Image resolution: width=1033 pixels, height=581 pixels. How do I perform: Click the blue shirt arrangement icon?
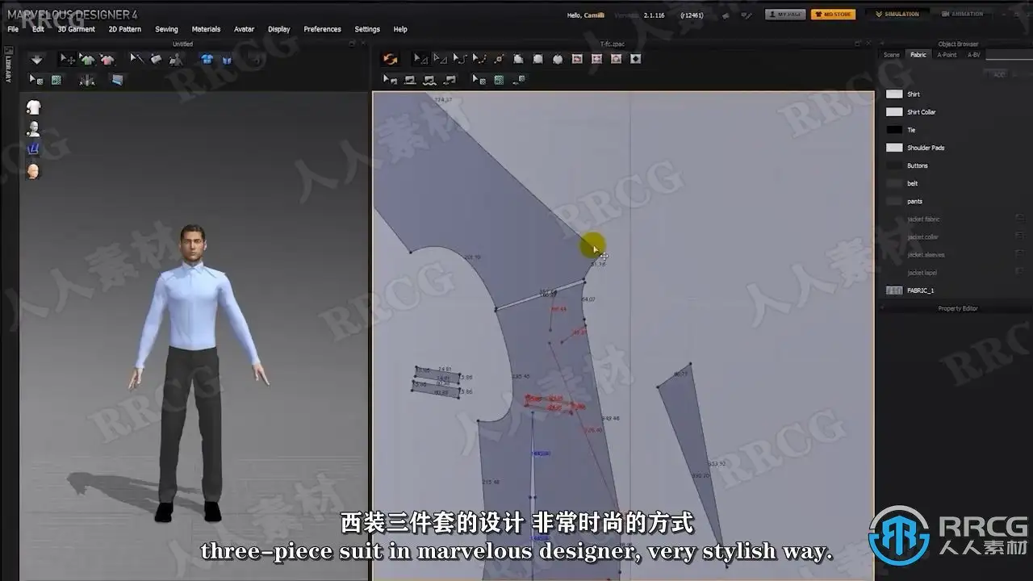[x=207, y=59]
